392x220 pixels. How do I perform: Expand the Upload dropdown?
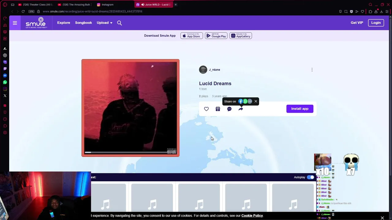pyautogui.click(x=104, y=23)
